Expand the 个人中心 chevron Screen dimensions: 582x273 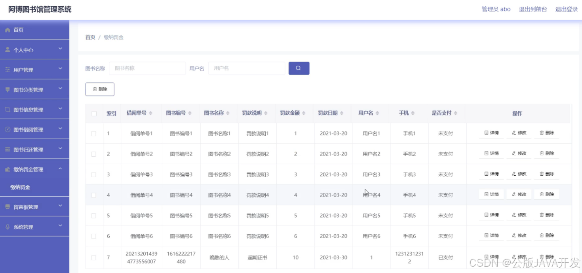[x=60, y=49]
